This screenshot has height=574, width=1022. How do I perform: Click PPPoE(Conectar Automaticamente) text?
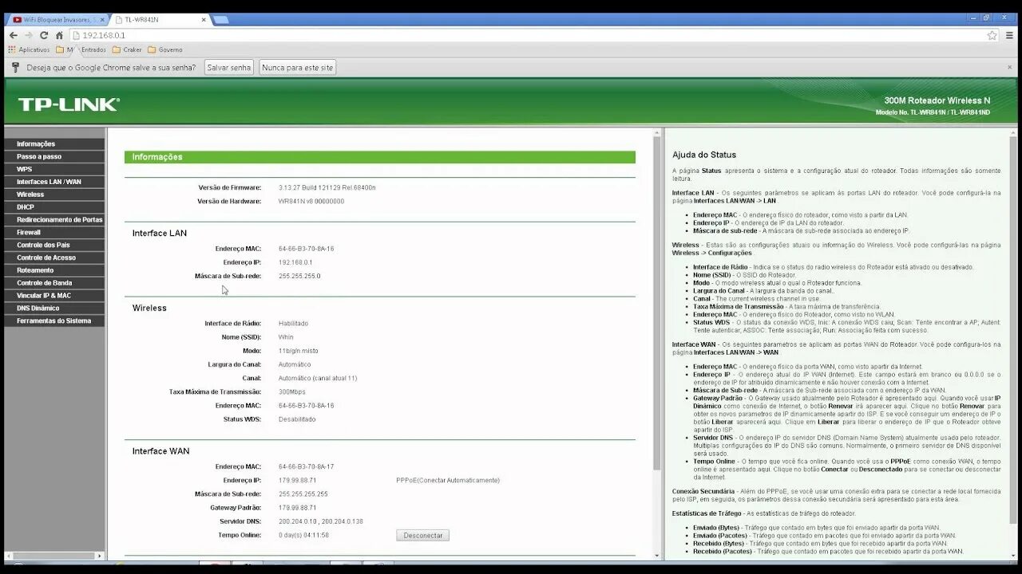pos(448,480)
